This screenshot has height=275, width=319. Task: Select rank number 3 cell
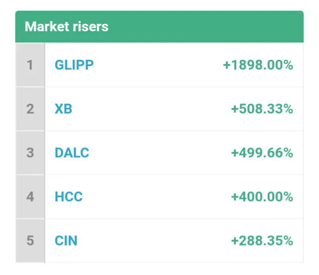click(30, 153)
